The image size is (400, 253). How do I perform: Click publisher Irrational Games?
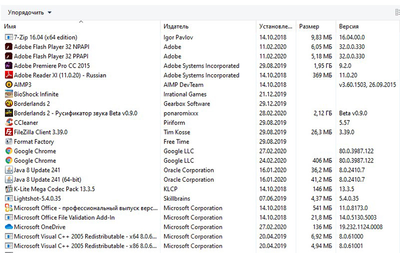coord(185,94)
